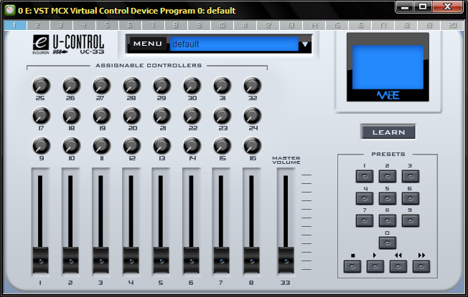Click rotary knob 21

pyautogui.click(x=162, y=115)
